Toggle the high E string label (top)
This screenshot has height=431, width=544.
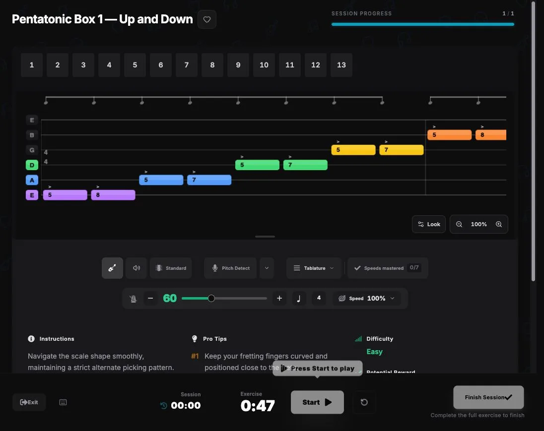32,120
